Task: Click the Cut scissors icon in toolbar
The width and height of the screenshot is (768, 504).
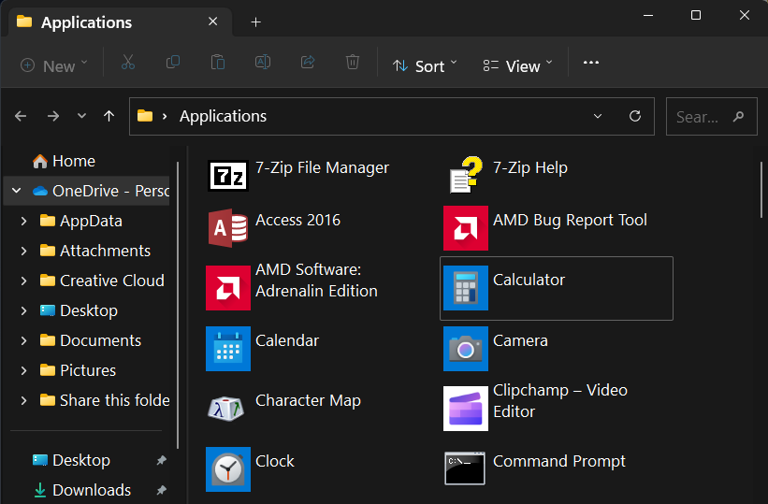Action: pos(128,63)
